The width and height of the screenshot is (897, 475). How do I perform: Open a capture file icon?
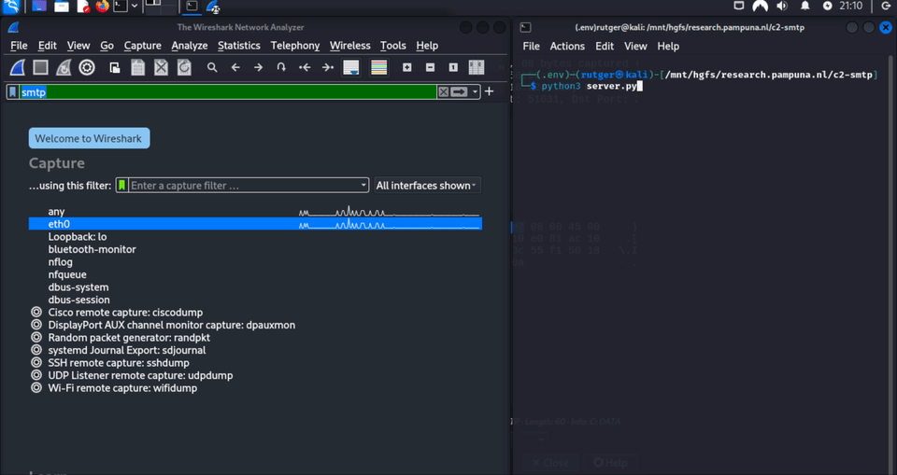click(x=115, y=67)
